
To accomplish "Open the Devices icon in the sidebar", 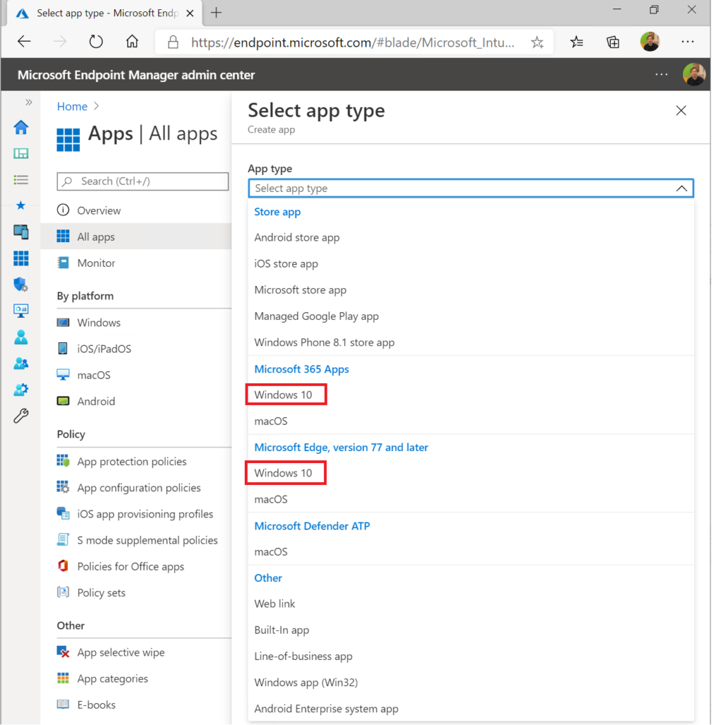I will (x=21, y=232).
